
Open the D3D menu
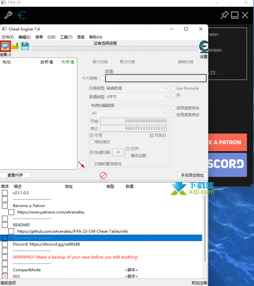[51, 37]
